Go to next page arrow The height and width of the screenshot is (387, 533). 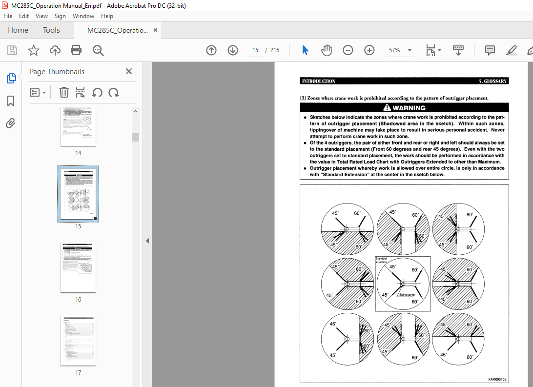(x=232, y=50)
